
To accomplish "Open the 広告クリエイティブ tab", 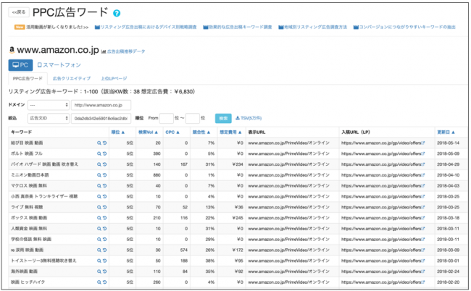I will pos(72,79).
